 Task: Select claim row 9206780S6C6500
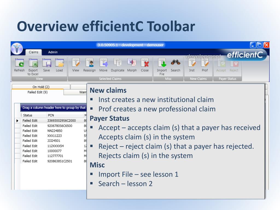[54, 126]
